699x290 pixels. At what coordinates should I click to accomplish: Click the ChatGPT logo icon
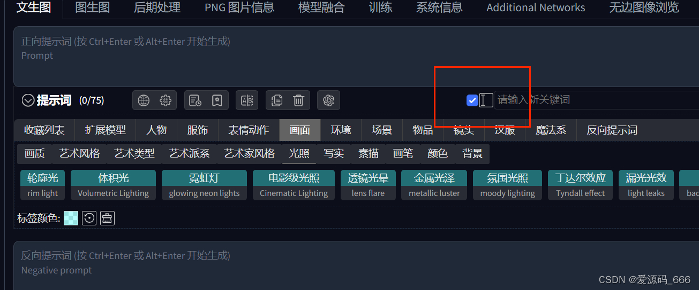[329, 100]
